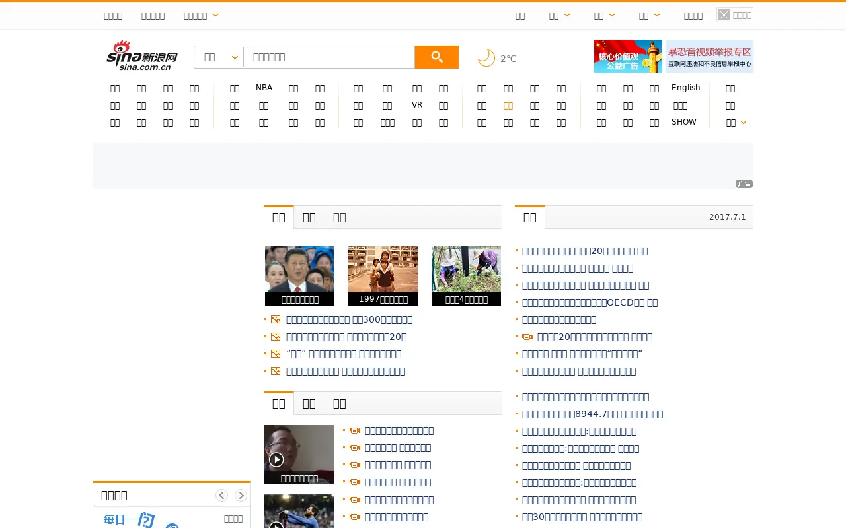Image resolution: width=846 pixels, height=528 pixels.
Task: Click the next arrow in the left panel
Action: point(241,495)
